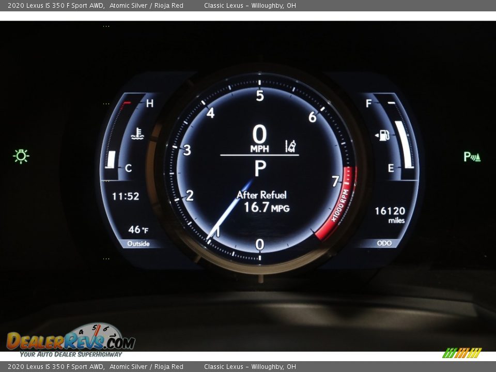Click the tachometer number 6
Image resolution: width=496 pixels, height=372 pixels.
pyautogui.click(x=312, y=117)
